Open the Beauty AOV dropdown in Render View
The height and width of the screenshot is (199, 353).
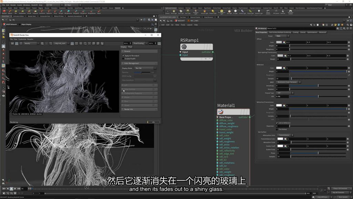coord(31,43)
